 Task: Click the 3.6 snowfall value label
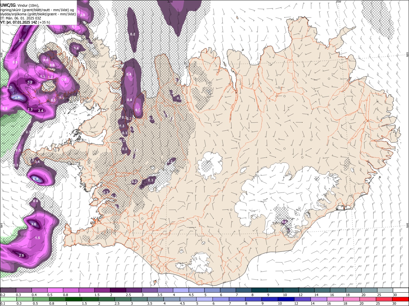pyautogui.click(x=34, y=224)
